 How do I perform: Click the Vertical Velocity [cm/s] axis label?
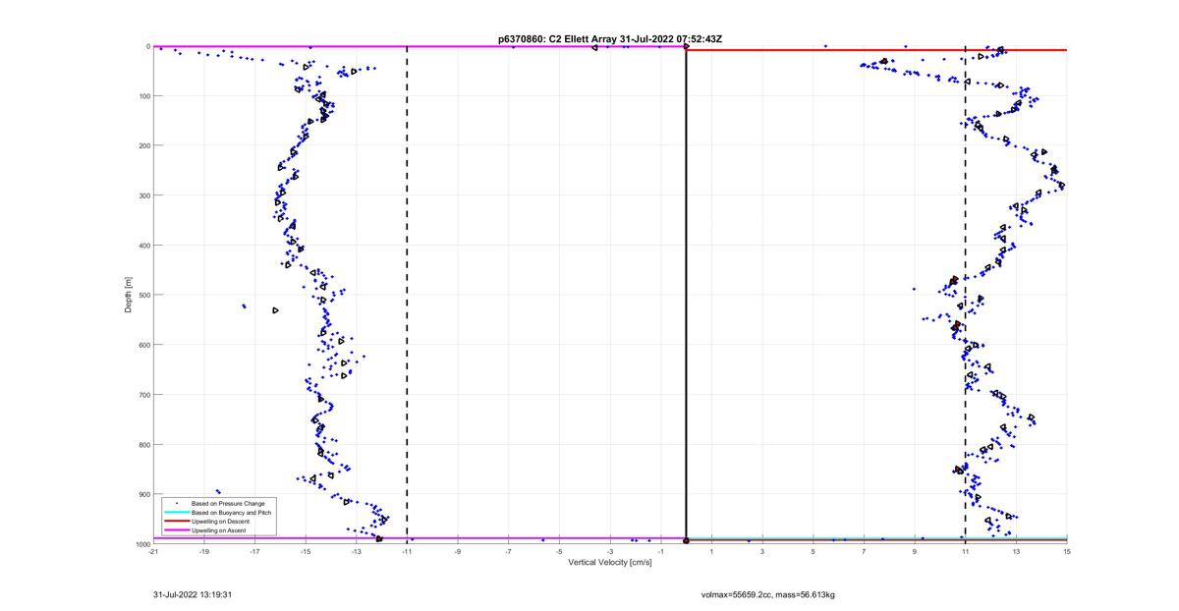[609, 563]
